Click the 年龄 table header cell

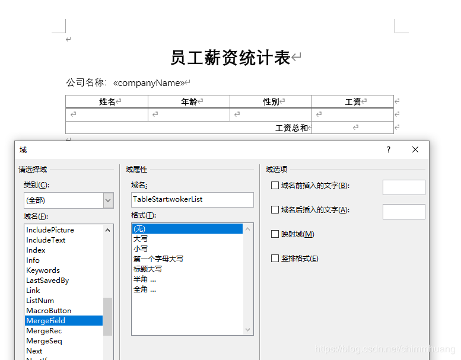coord(189,101)
